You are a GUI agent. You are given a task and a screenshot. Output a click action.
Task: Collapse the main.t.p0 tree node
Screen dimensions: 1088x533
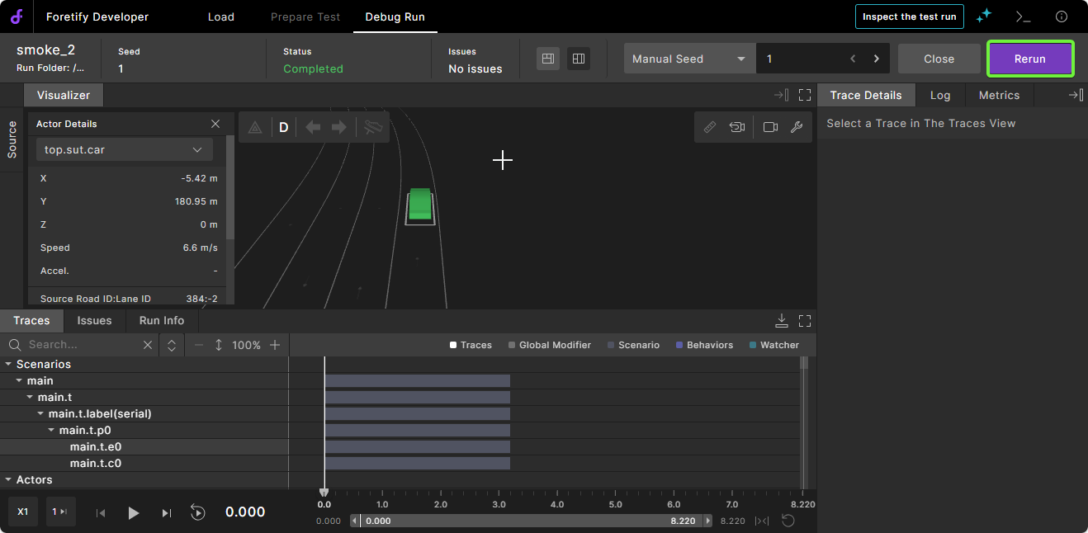coord(52,430)
